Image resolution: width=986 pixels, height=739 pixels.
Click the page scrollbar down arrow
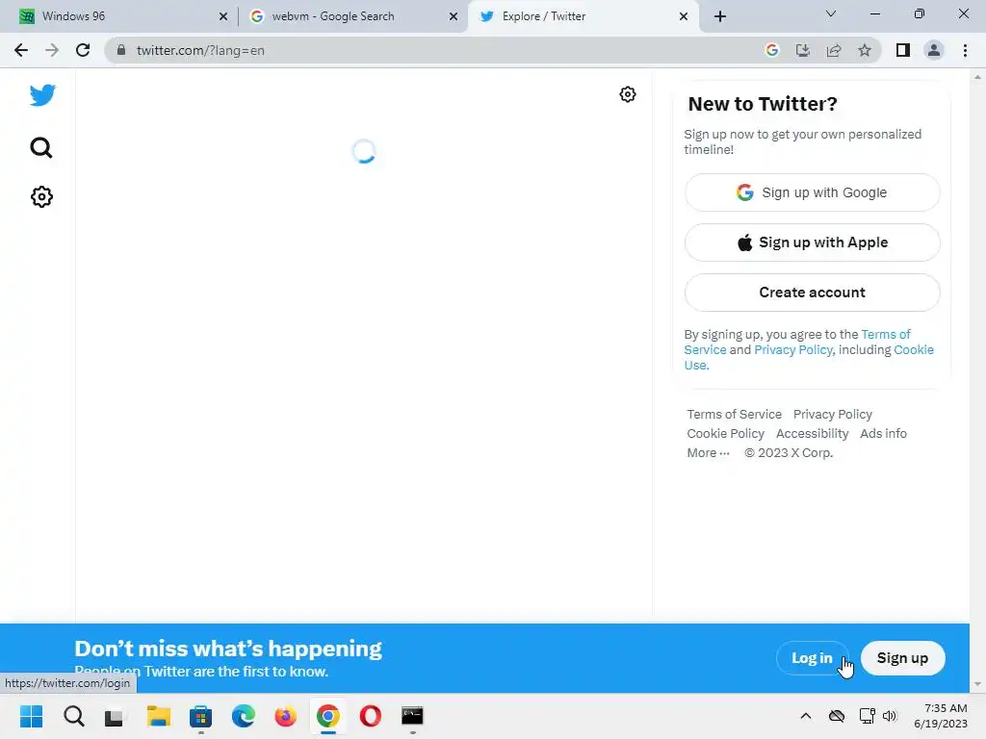(x=977, y=684)
